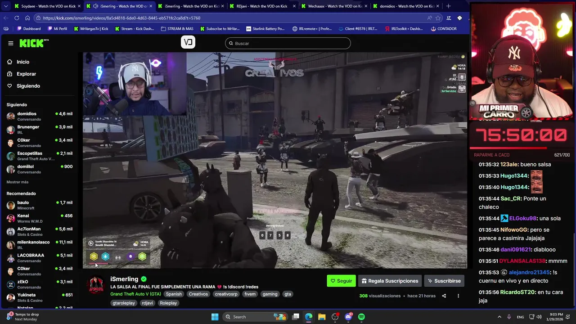
Task: Open Windows Start menu
Action: (215, 317)
